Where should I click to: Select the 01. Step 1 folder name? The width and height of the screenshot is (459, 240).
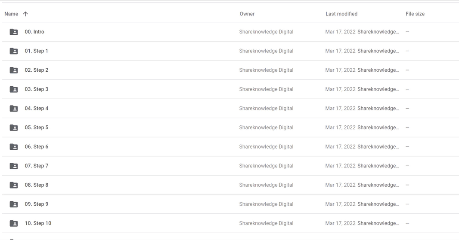point(37,51)
